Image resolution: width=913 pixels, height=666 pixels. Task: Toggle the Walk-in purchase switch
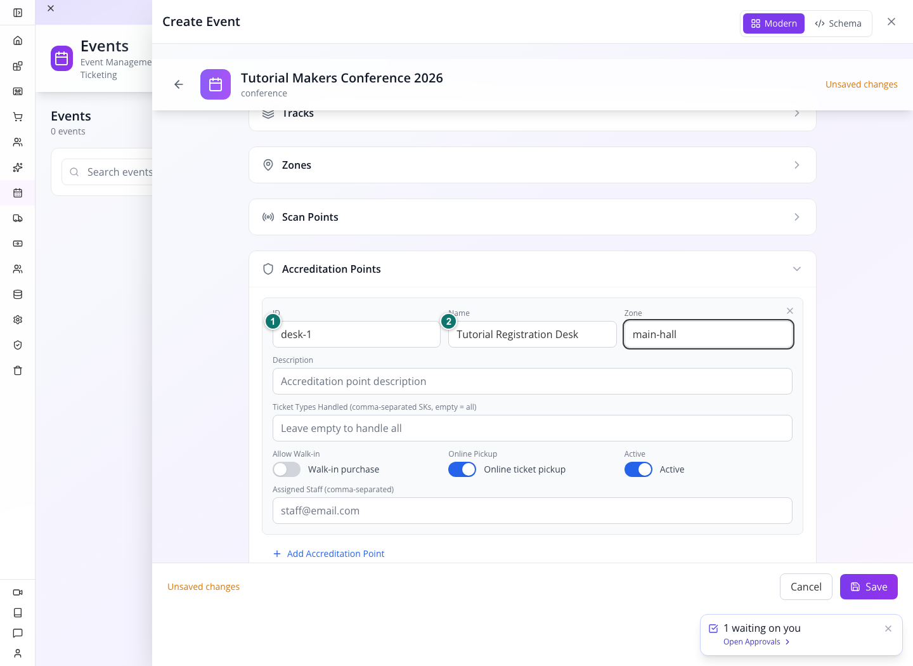coord(287,469)
